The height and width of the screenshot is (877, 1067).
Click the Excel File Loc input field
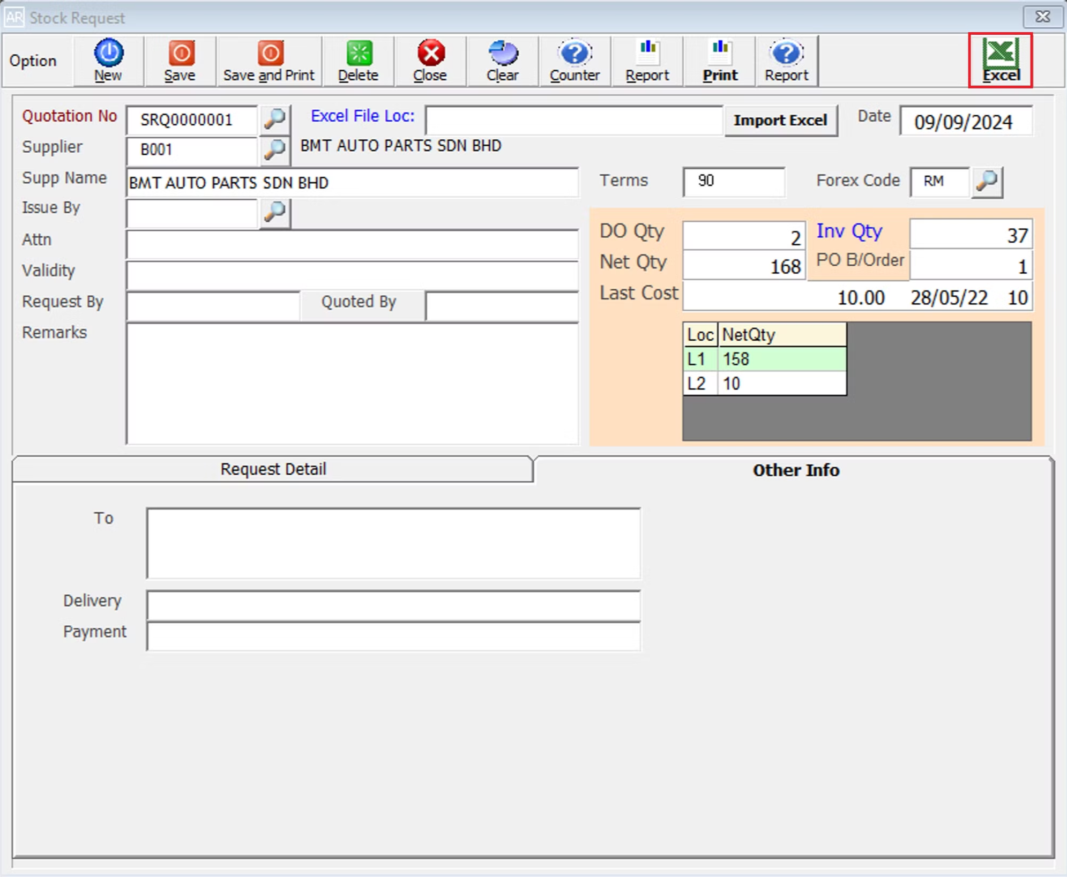pos(574,121)
